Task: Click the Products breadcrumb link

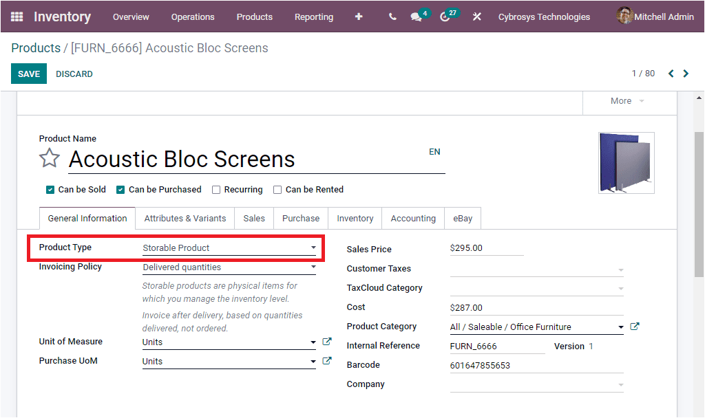Action: [36, 48]
